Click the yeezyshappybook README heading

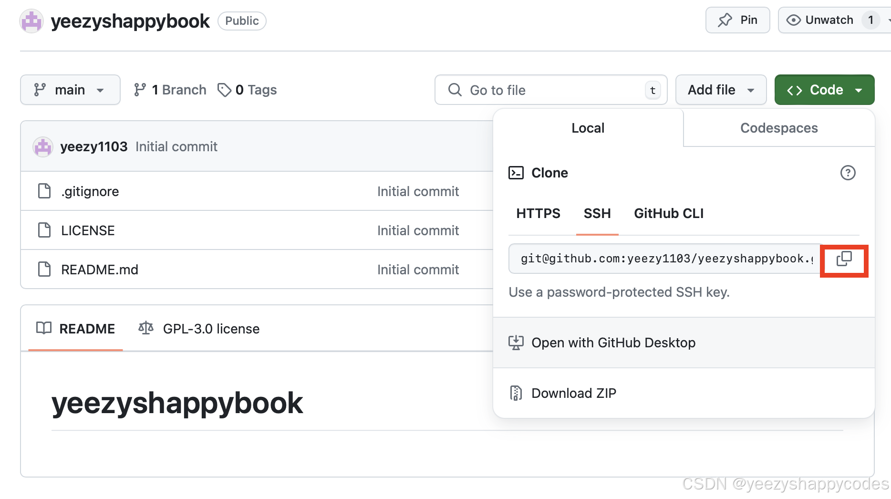click(x=177, y=403)
